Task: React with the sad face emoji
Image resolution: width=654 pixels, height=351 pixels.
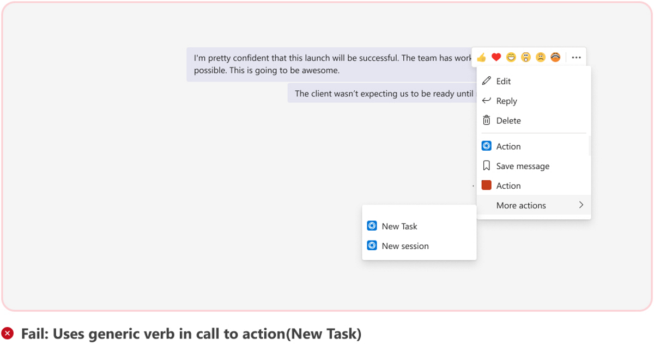Action: pyautogui.click(x=540, y=57)
